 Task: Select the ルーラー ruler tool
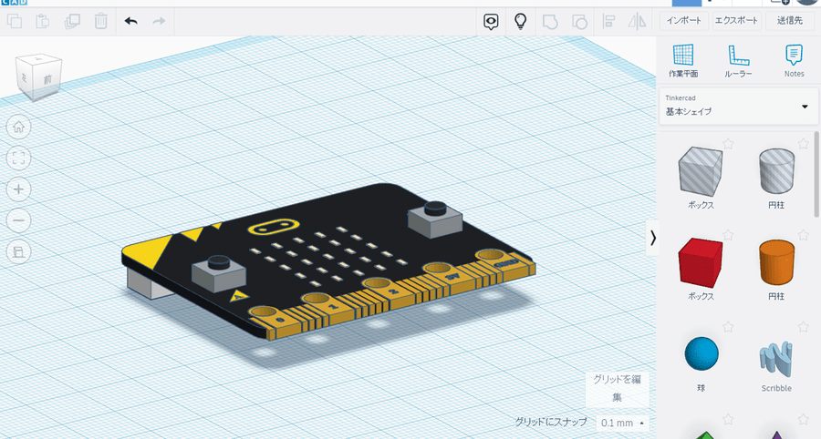click(x=738, y=61)
